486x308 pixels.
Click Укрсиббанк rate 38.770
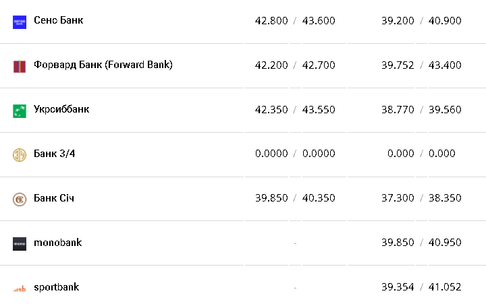[398, 110]
